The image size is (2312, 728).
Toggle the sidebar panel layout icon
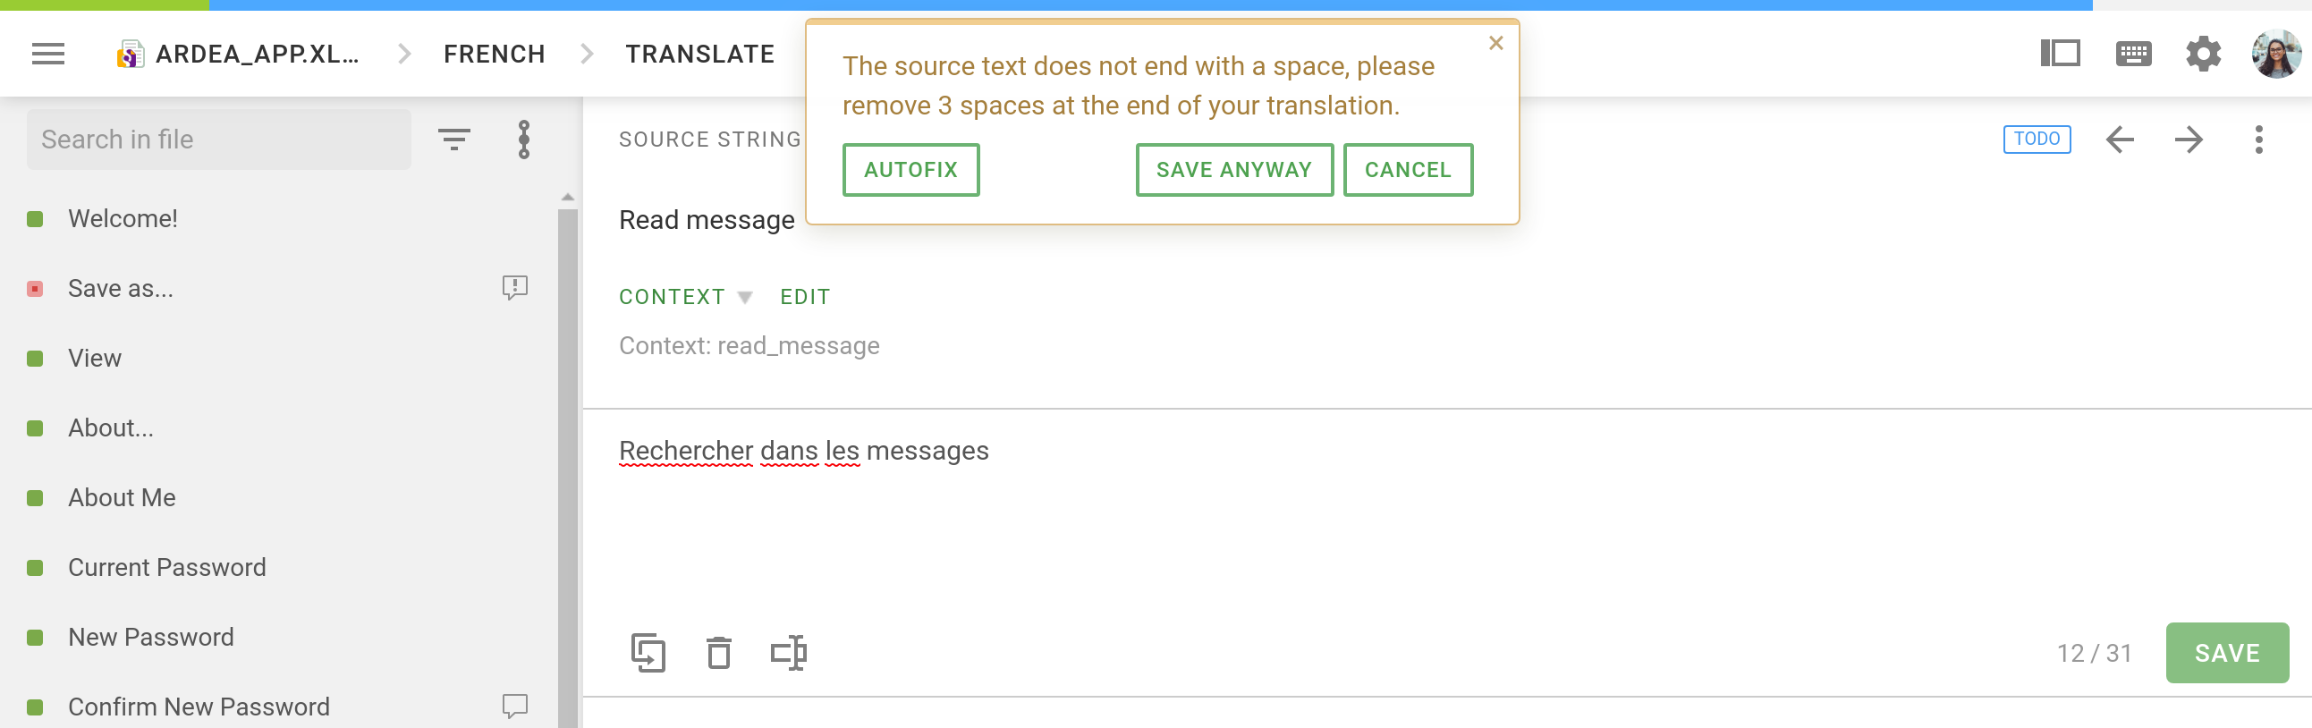pyautogui.click(x=2060, y=53)
